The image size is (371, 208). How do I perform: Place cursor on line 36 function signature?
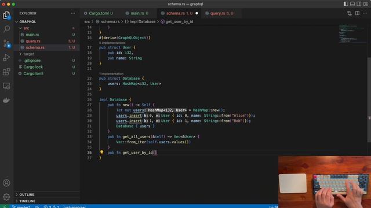(x=132, y=153)
